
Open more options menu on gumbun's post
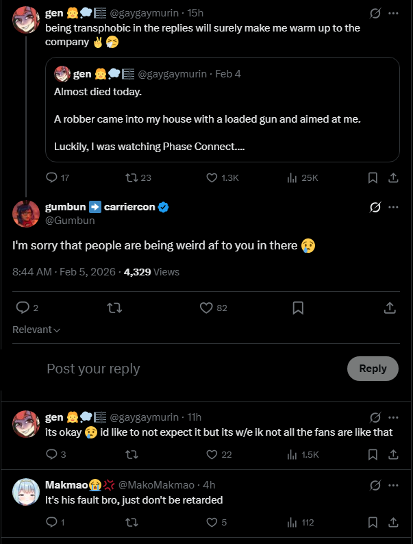pyautogui.click(x=393, y=207)
